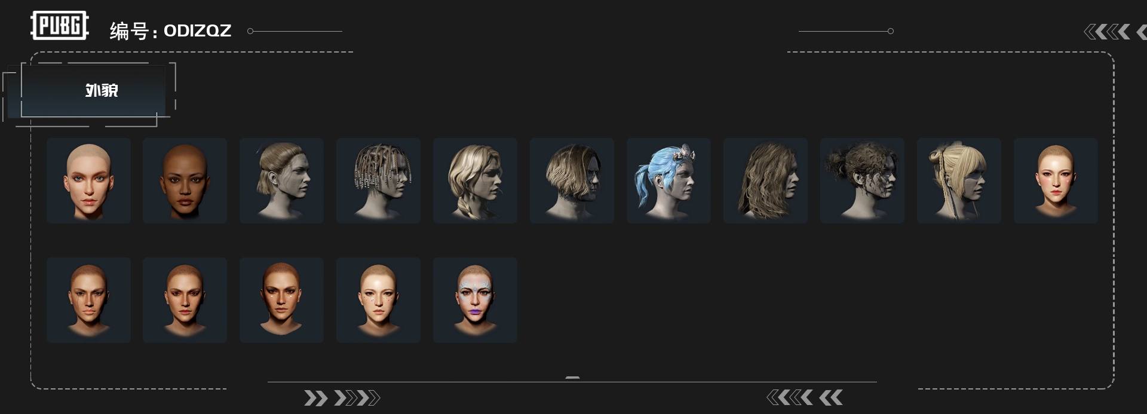Choose the curly dark updo hairstyle
The height and width of the screenshot is (414, 1147).
point(863,180)
